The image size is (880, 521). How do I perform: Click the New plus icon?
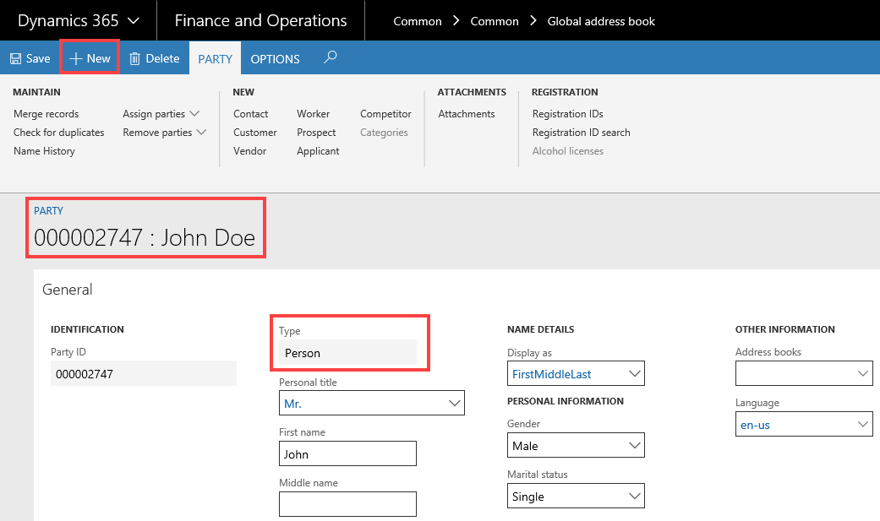point(76,59)
